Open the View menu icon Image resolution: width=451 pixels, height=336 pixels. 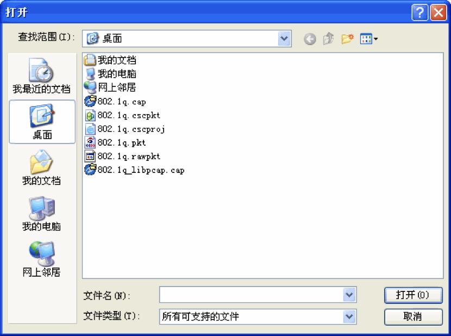tap(368, 39)
